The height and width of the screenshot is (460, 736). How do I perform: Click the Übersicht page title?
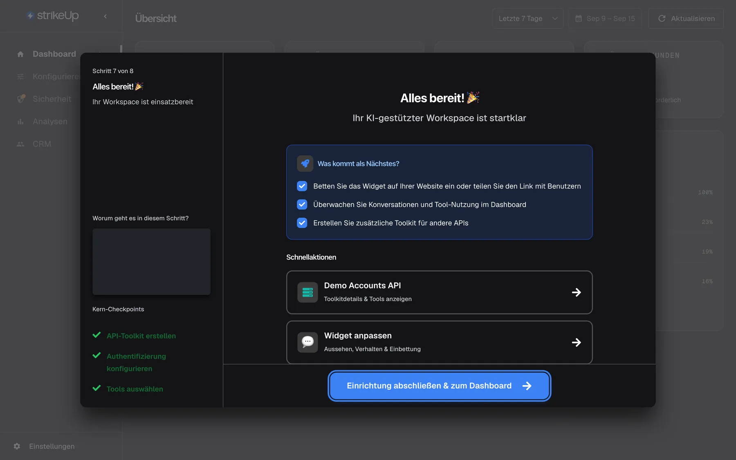[x=156, y=18]
